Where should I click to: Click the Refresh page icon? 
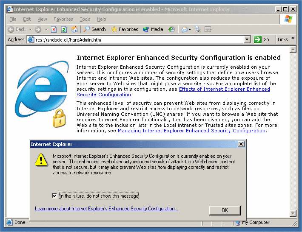64,29
